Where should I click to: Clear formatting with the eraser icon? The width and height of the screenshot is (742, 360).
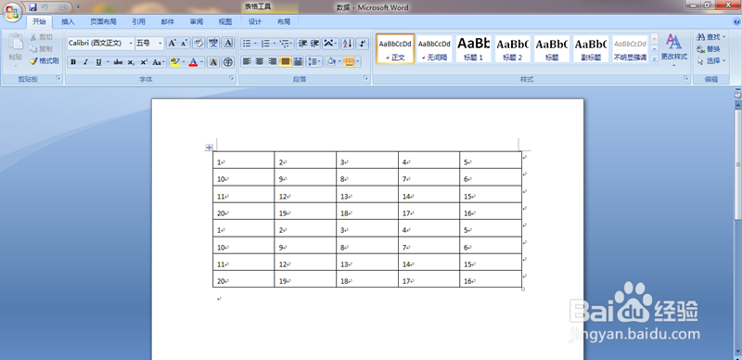[x=198, y=43]
